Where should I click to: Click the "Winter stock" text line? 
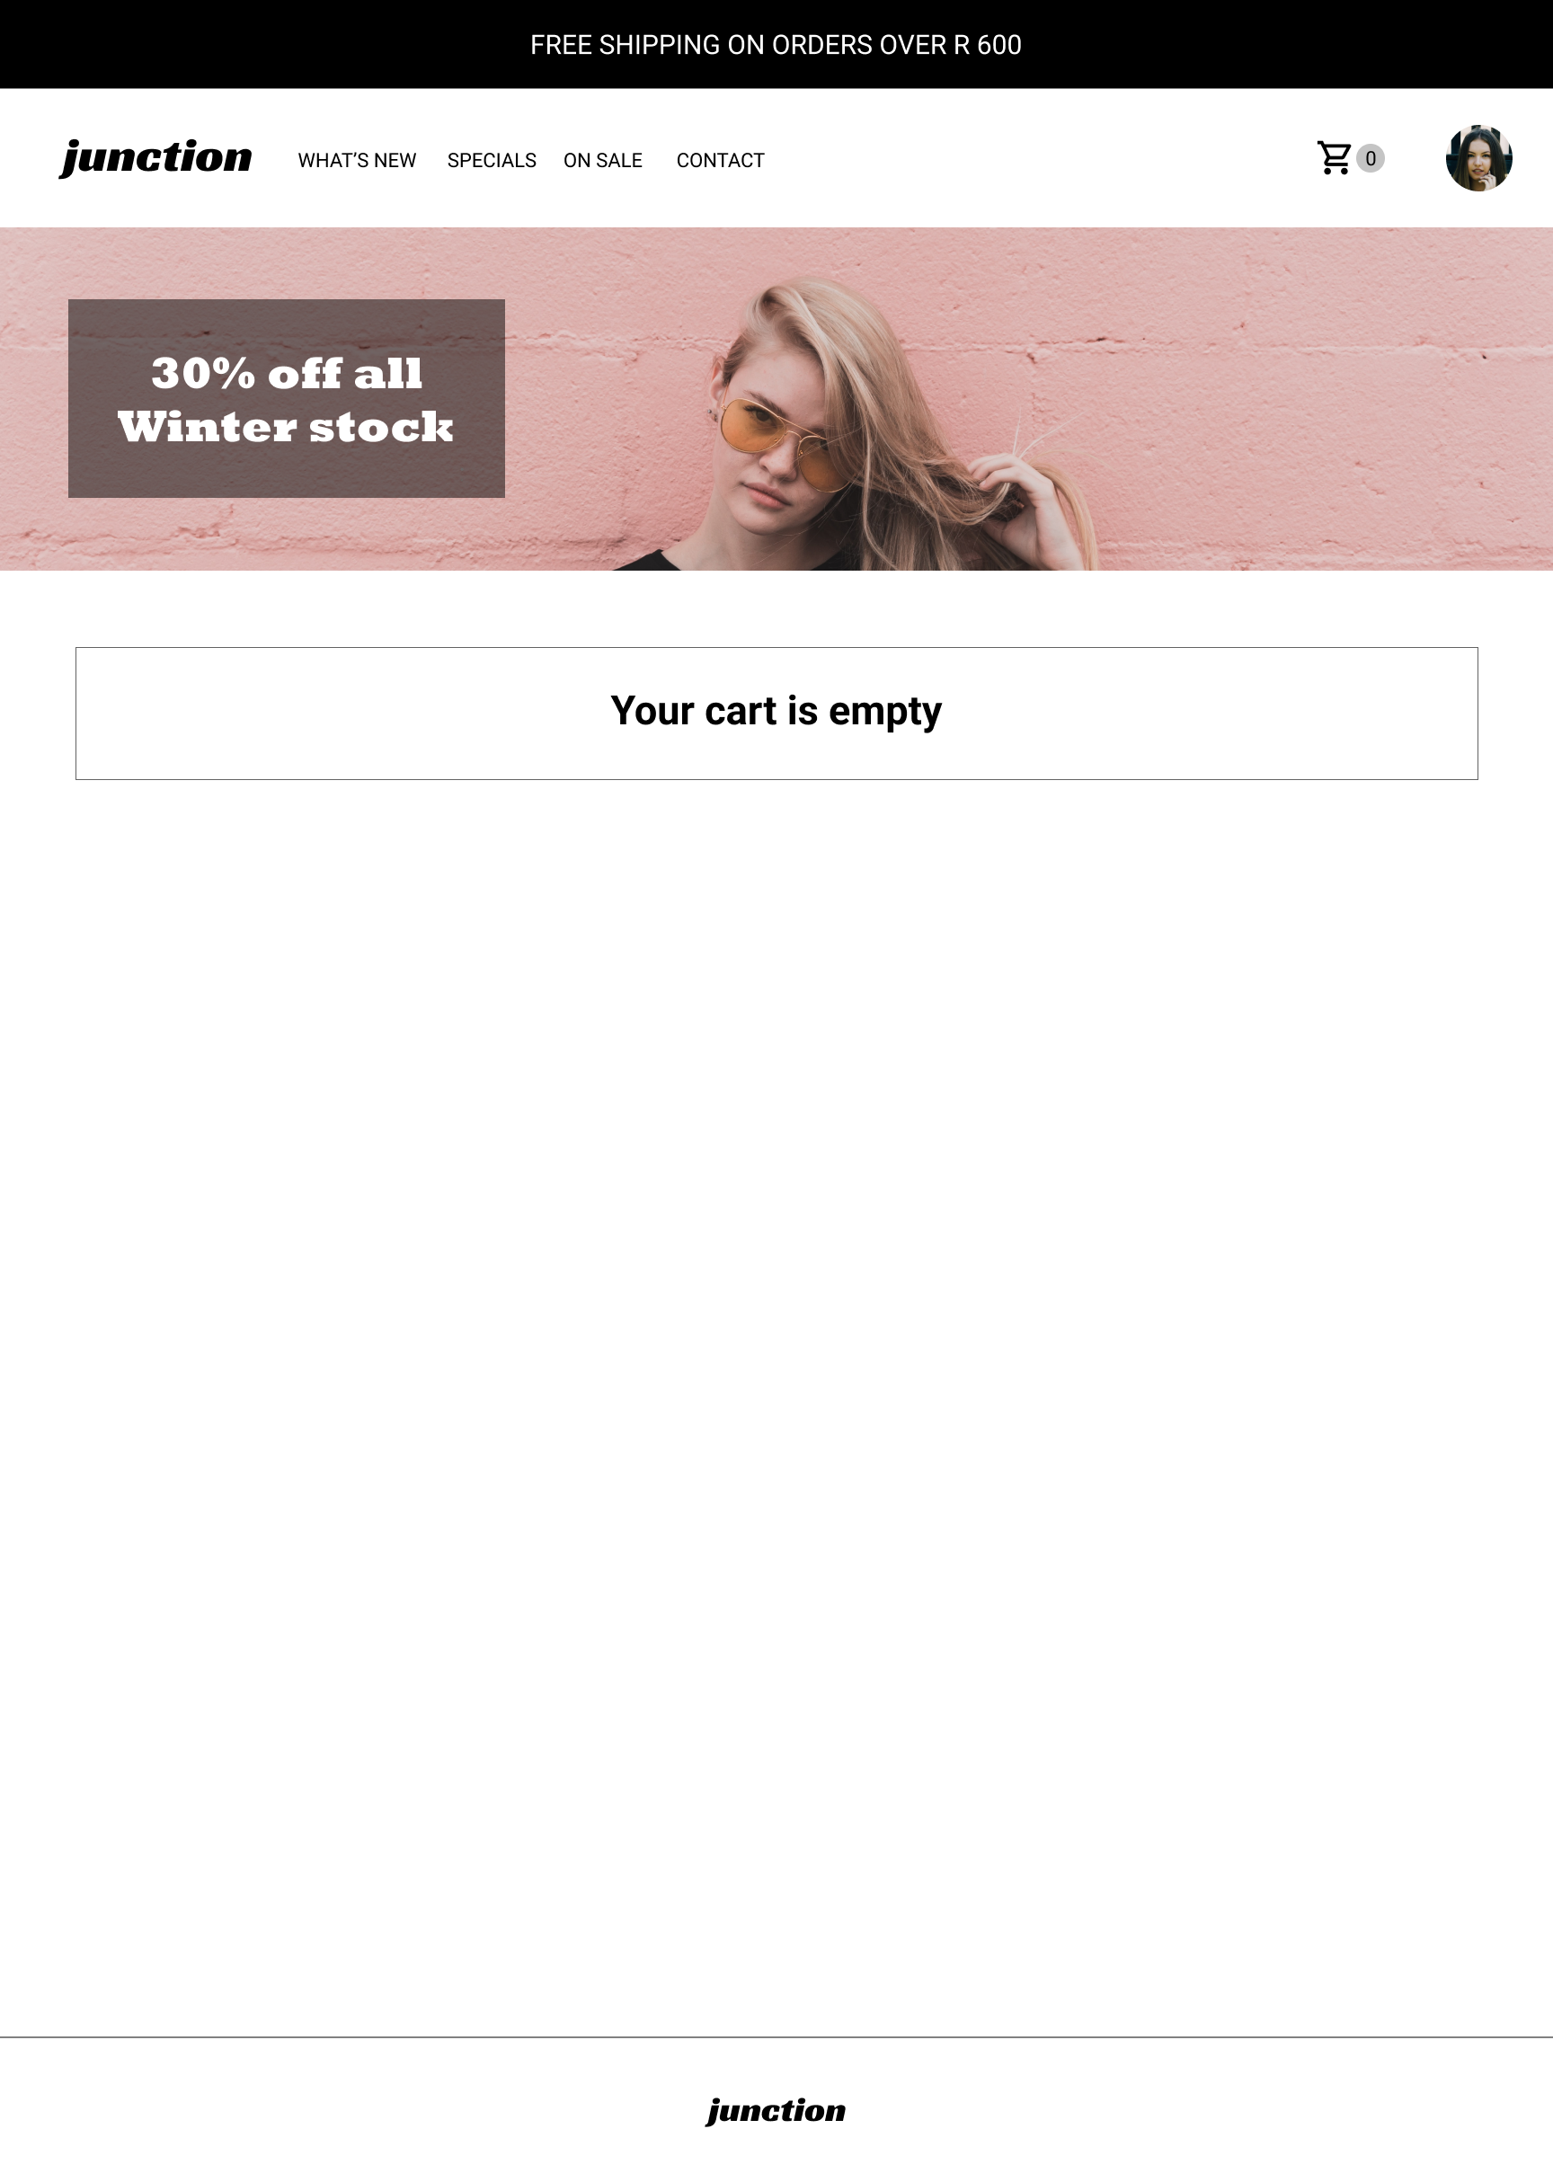[285, 427]
